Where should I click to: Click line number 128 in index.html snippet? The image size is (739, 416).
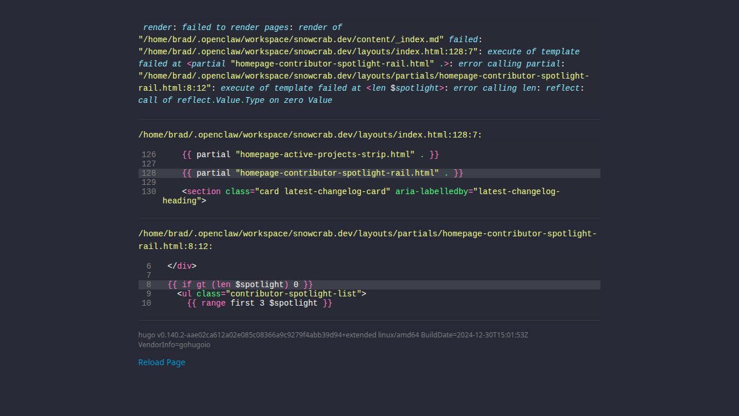point(148,173)
